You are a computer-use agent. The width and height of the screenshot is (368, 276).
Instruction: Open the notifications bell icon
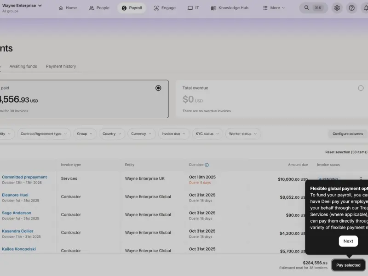point(365,8)
